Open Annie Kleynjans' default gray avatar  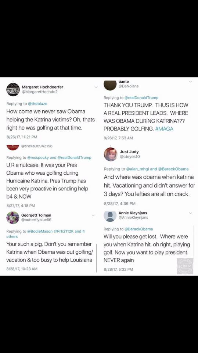click(110, 215)
